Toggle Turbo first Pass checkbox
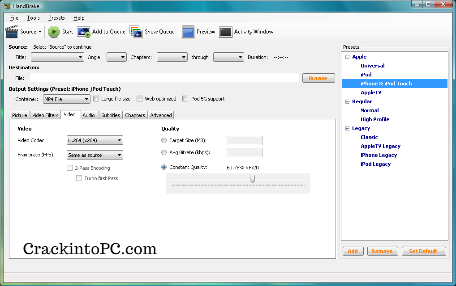 click(x=79, y=178)
